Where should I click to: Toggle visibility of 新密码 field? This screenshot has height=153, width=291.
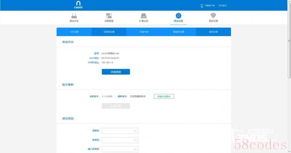click(x=135, y=140)
